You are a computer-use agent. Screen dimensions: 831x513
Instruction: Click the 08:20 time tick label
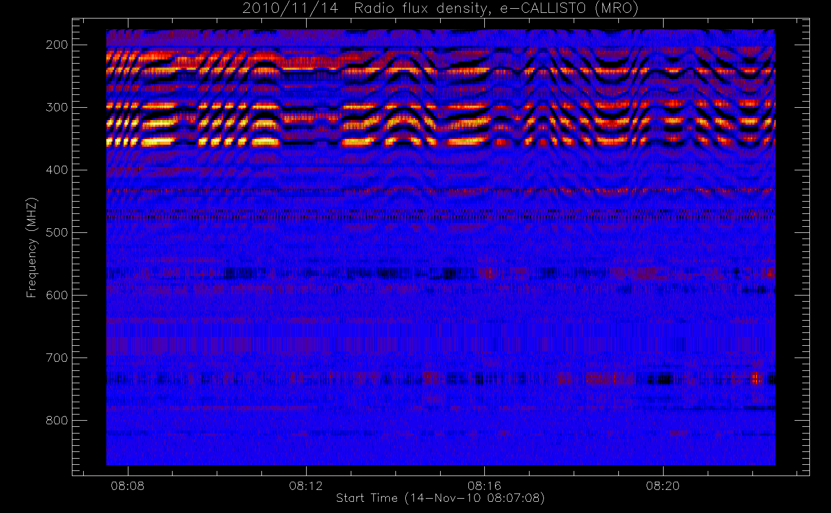663,486
